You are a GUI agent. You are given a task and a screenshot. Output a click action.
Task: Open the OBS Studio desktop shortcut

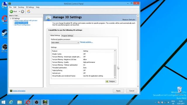[x=5, y=48]
